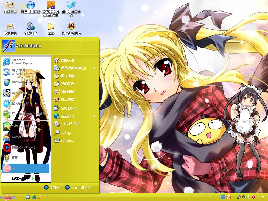The width and height of the screenshot is (268, 201).
Task: Click first quick launch icon on taskbar
Action: point(28,197)
